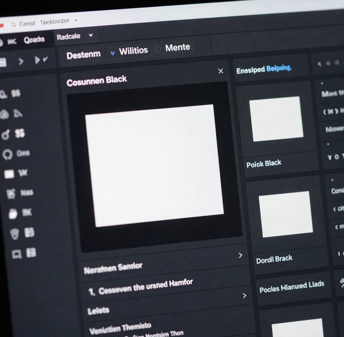Viewport: 344px width, 337px height.
Task: Select the Mente radio option
Action: [x=158, y=49]
